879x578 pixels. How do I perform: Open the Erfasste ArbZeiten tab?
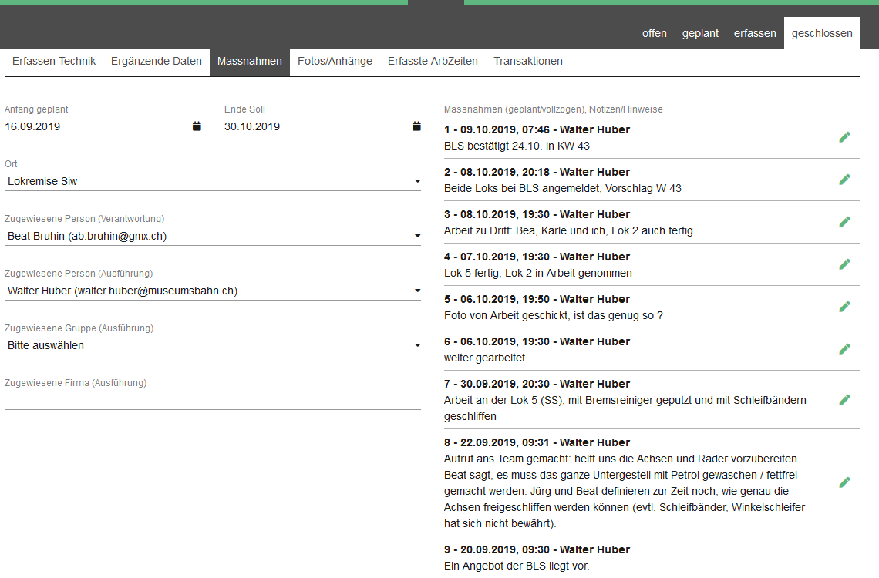click(x=433, y=62)
